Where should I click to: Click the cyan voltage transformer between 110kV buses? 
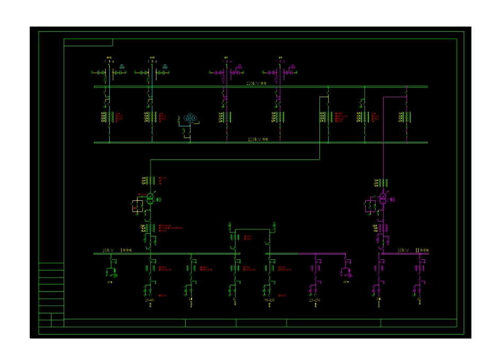tap(190, 118)
